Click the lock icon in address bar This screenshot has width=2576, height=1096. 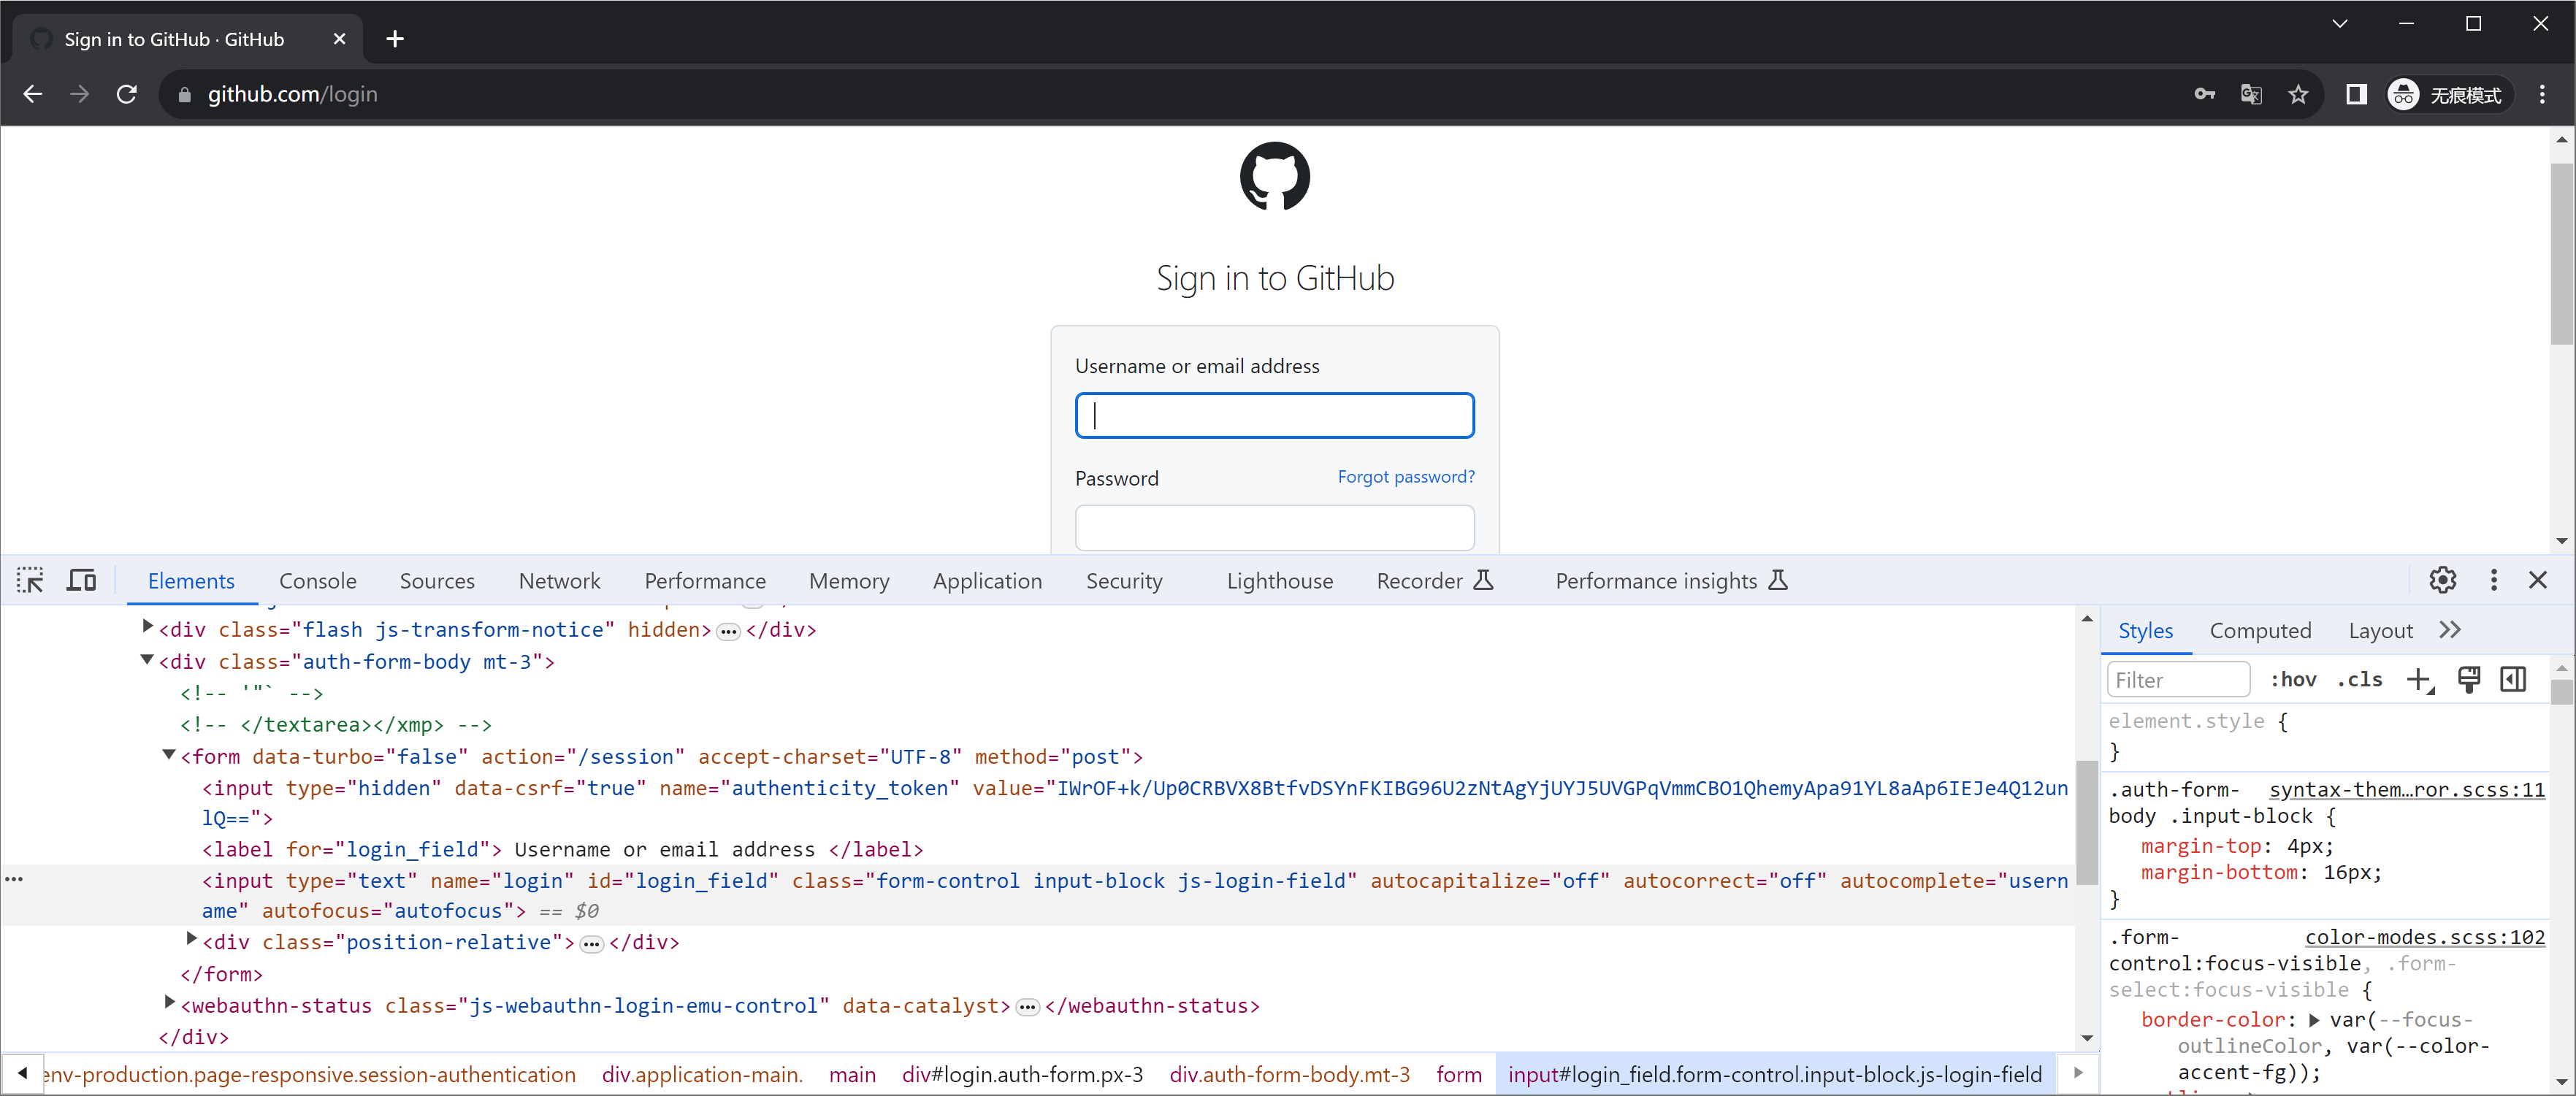pyautogui.click(x=184, y=95)
